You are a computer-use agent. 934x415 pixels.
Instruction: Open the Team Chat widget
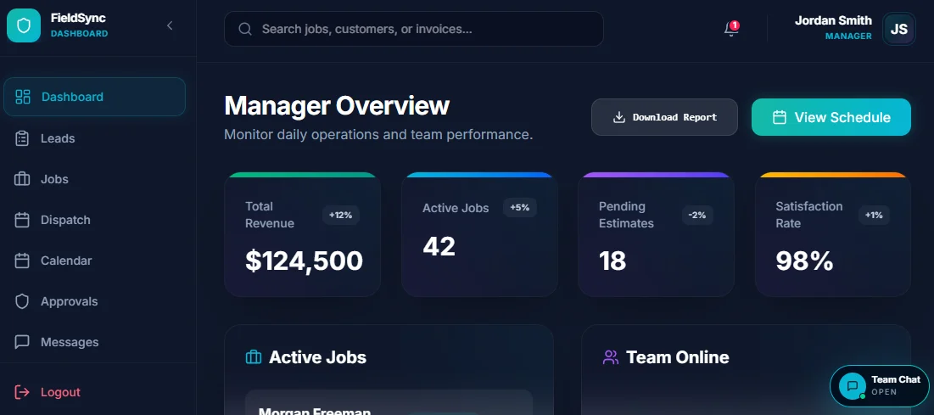[x=879, y=386]
